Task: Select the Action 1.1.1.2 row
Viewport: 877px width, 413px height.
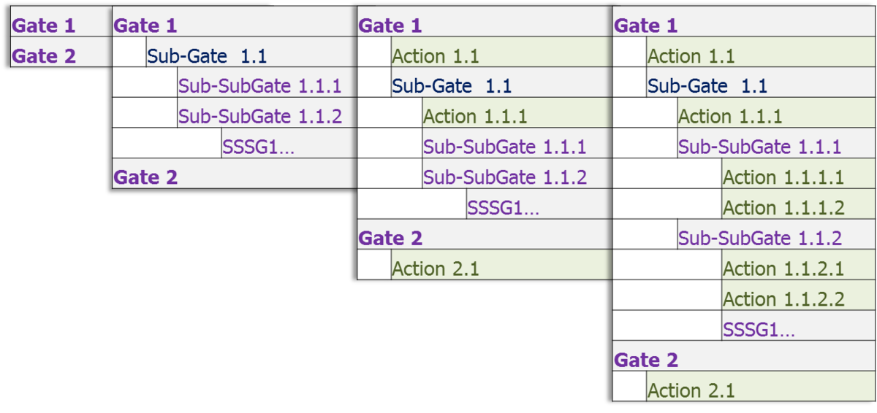Action: pos(799,208)
